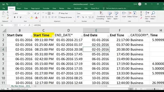Click the Tell me what you want search box

click(x=116, y=8)
